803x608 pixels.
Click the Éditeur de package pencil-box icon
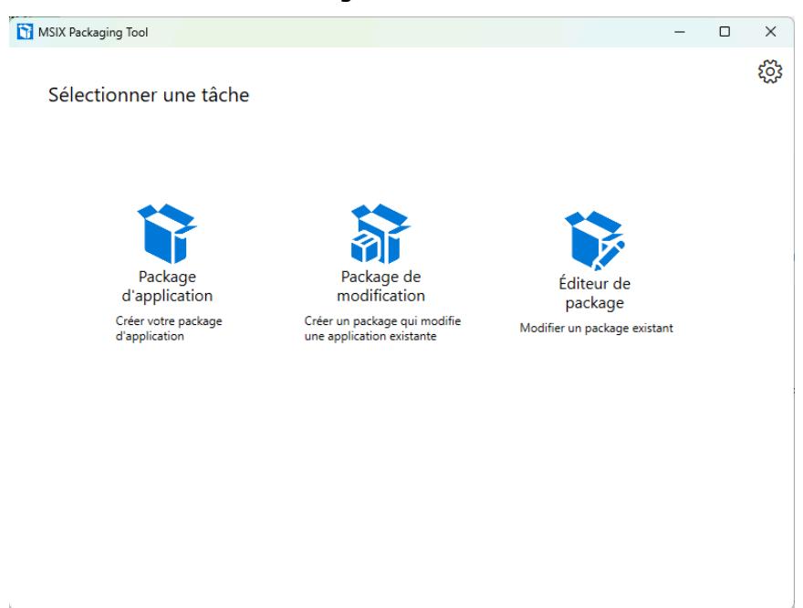[x=595, y=241]
